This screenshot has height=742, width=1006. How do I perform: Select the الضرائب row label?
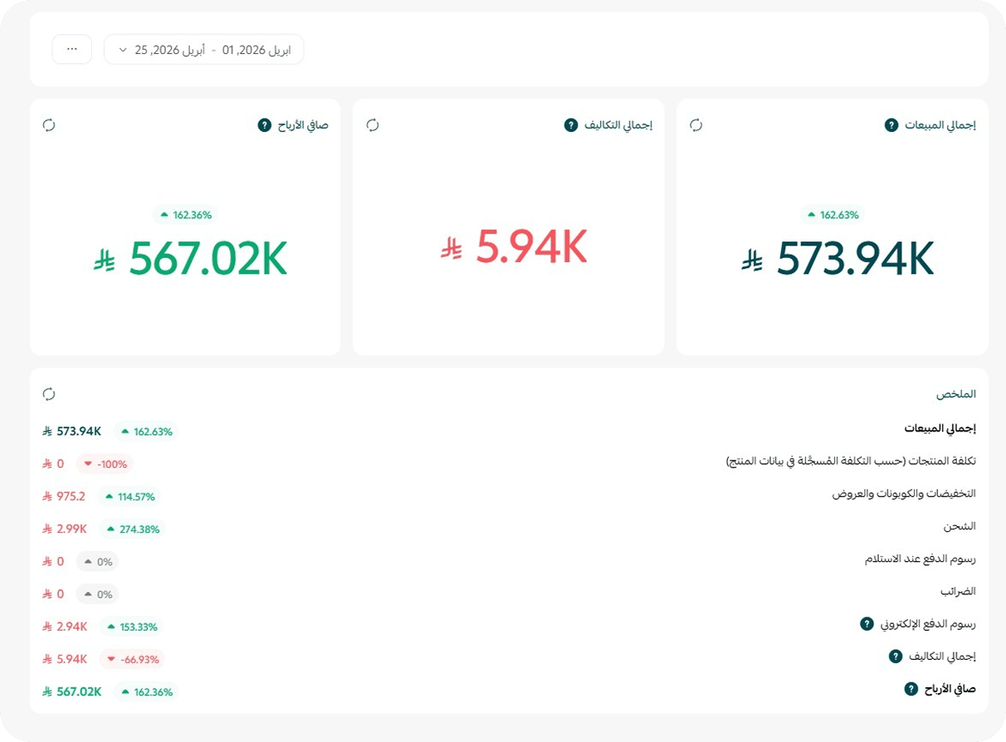[958, 592]
